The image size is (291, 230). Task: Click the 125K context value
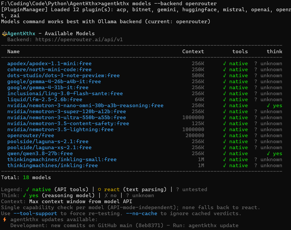point(198,123)
